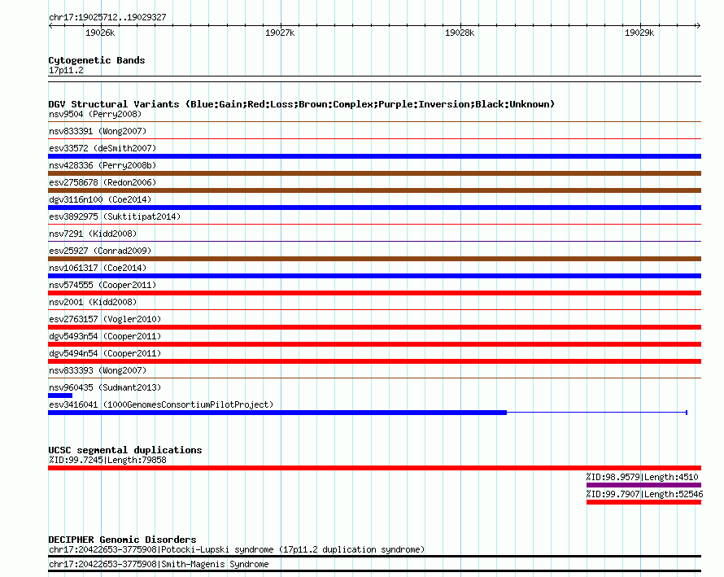724x577 pixels.
Task: Click the blue nsv1061317 gain bar
Action: point(374,276)
